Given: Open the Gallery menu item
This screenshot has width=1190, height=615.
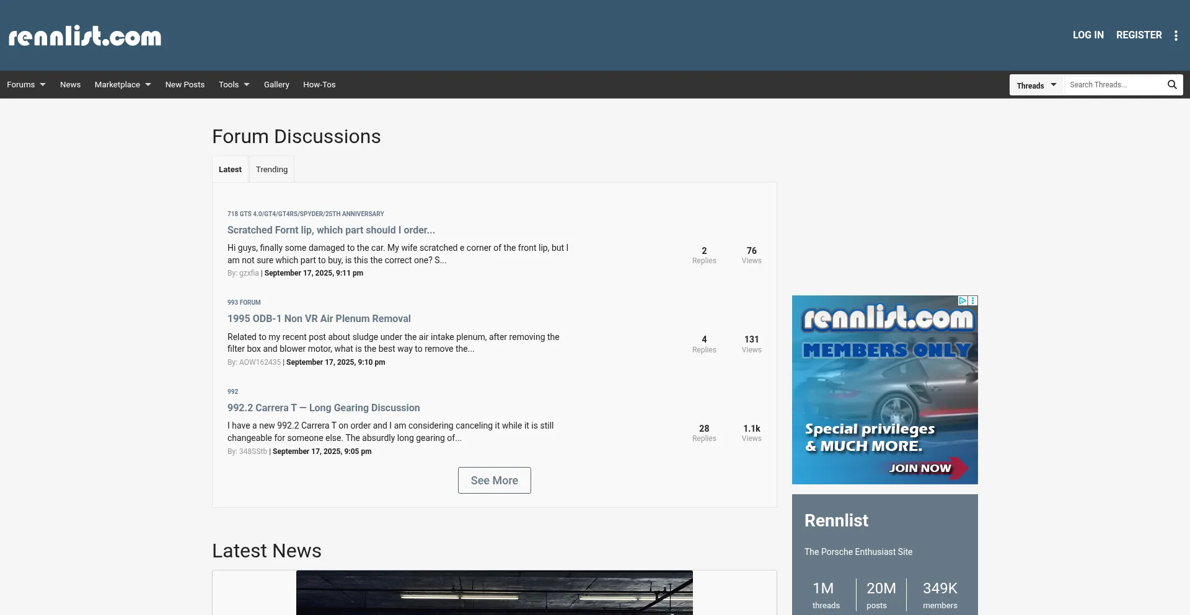Looking at the screenshot, I should coord(276,85).
